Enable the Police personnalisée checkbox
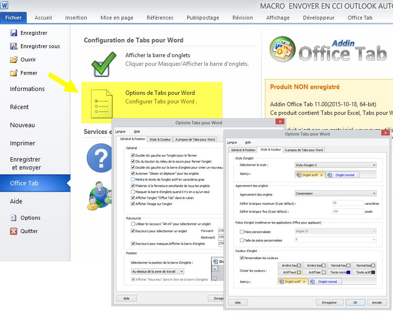The width and height of the screenshot is (393, 313). 242,232
